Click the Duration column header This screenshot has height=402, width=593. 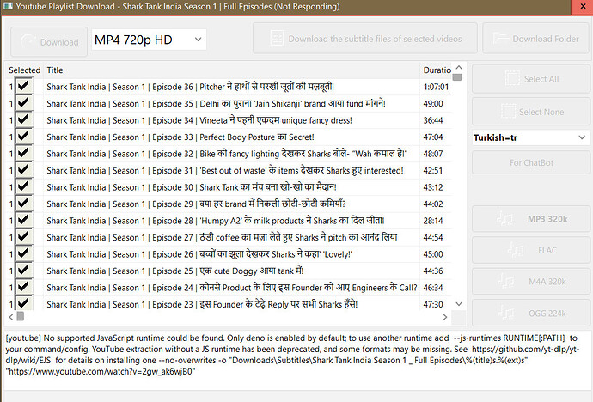tap(437, 70)
